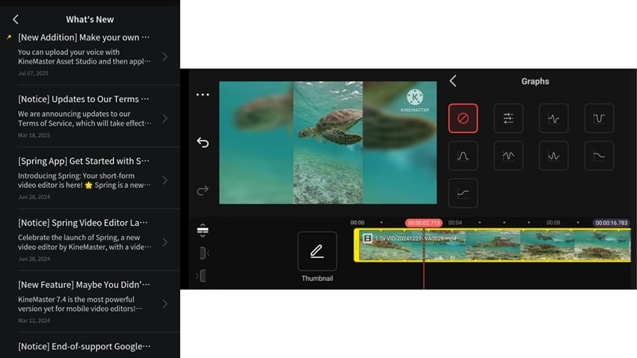Expand the timeline height toggle
Screen dimensions: 637x358
point(203,230)
